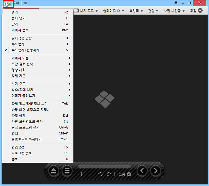This screenshot has width=209, height=186.
Task: Click the Honeyview logo icon in title bar
Action: [8, 4]
